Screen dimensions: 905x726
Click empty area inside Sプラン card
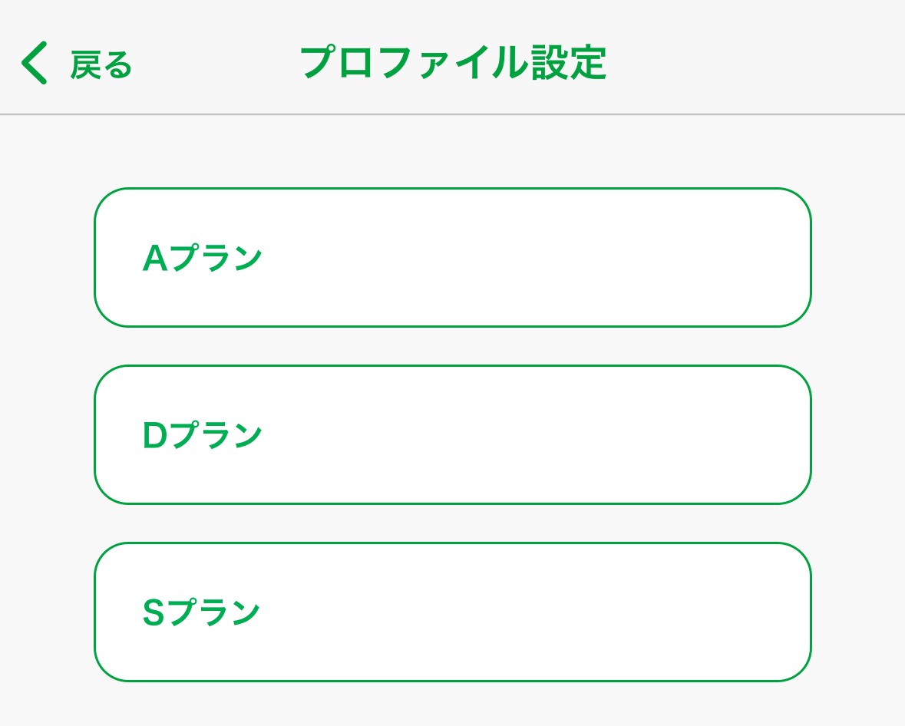[x=576, y=612]
